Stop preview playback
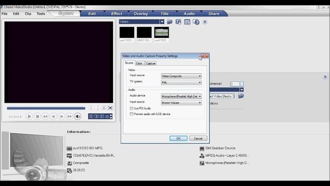Screen dimensions: 330x186 pos(37,116)
